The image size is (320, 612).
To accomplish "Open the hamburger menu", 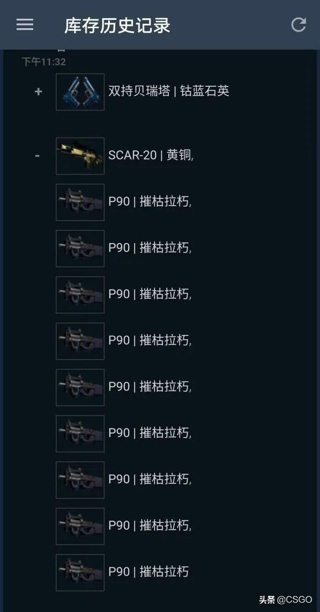I will click(x=25, y=25).
